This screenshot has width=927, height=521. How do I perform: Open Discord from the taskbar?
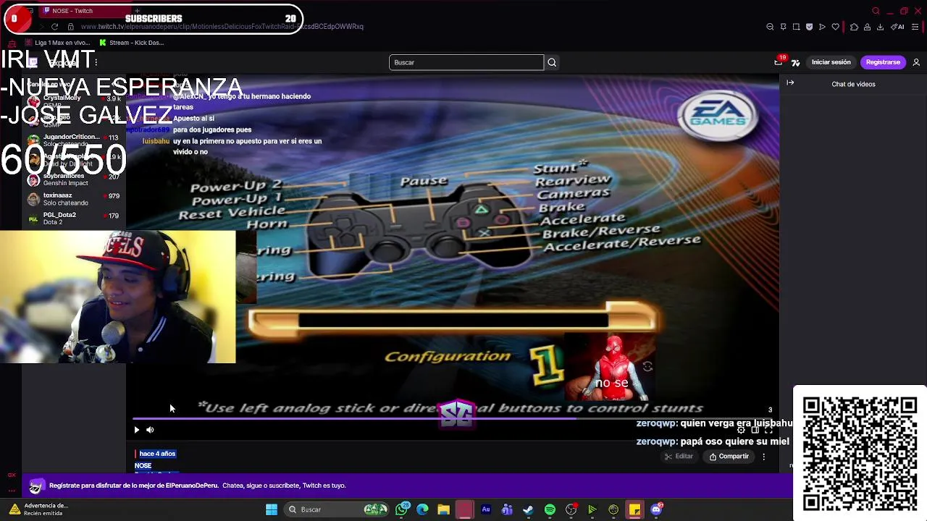(x=656, y=509)
